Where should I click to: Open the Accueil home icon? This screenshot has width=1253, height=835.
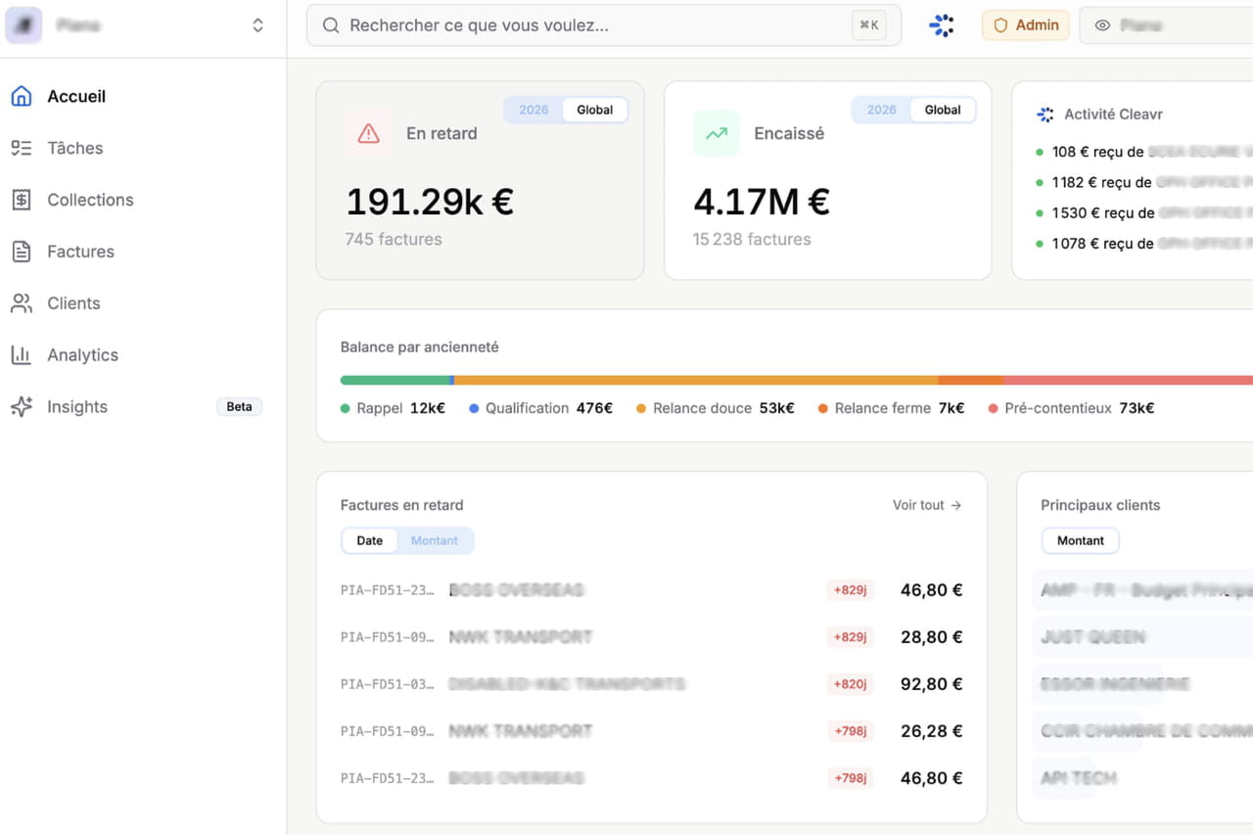tap(21, 96)
